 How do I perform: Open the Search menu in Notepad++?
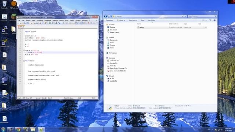tap(28, 21)
